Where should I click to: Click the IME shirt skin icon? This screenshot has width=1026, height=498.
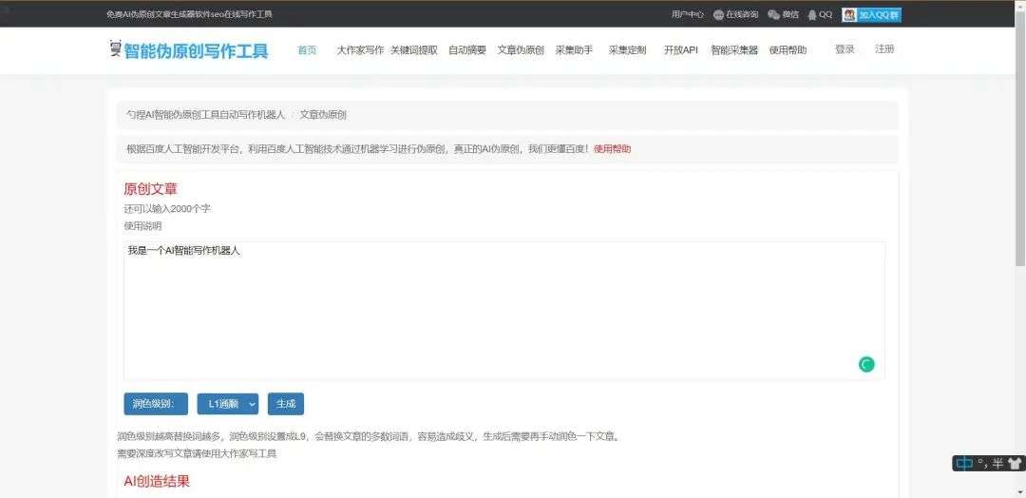tap(1015, 464)
